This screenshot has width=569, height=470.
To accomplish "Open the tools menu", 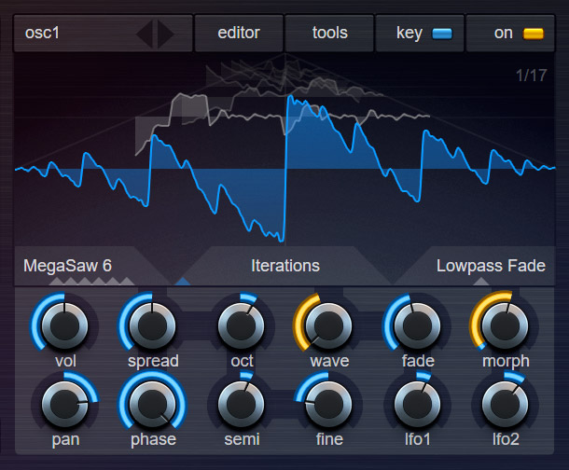I will pyautogui.click(x=329, y=34).
